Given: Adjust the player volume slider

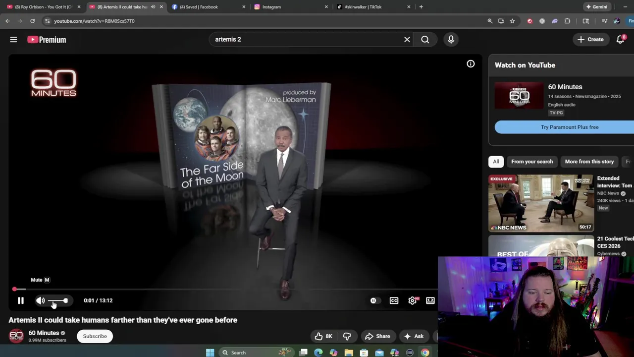Looking at the screenshot, I should [58, 300].
